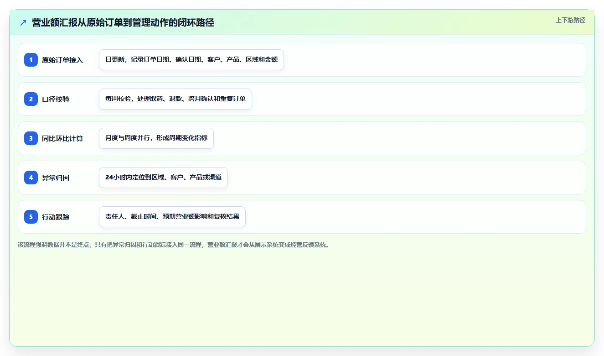Click the 24小时内定位到区域 description box
This screenshot has height=356, width=604.
[163, 178]
